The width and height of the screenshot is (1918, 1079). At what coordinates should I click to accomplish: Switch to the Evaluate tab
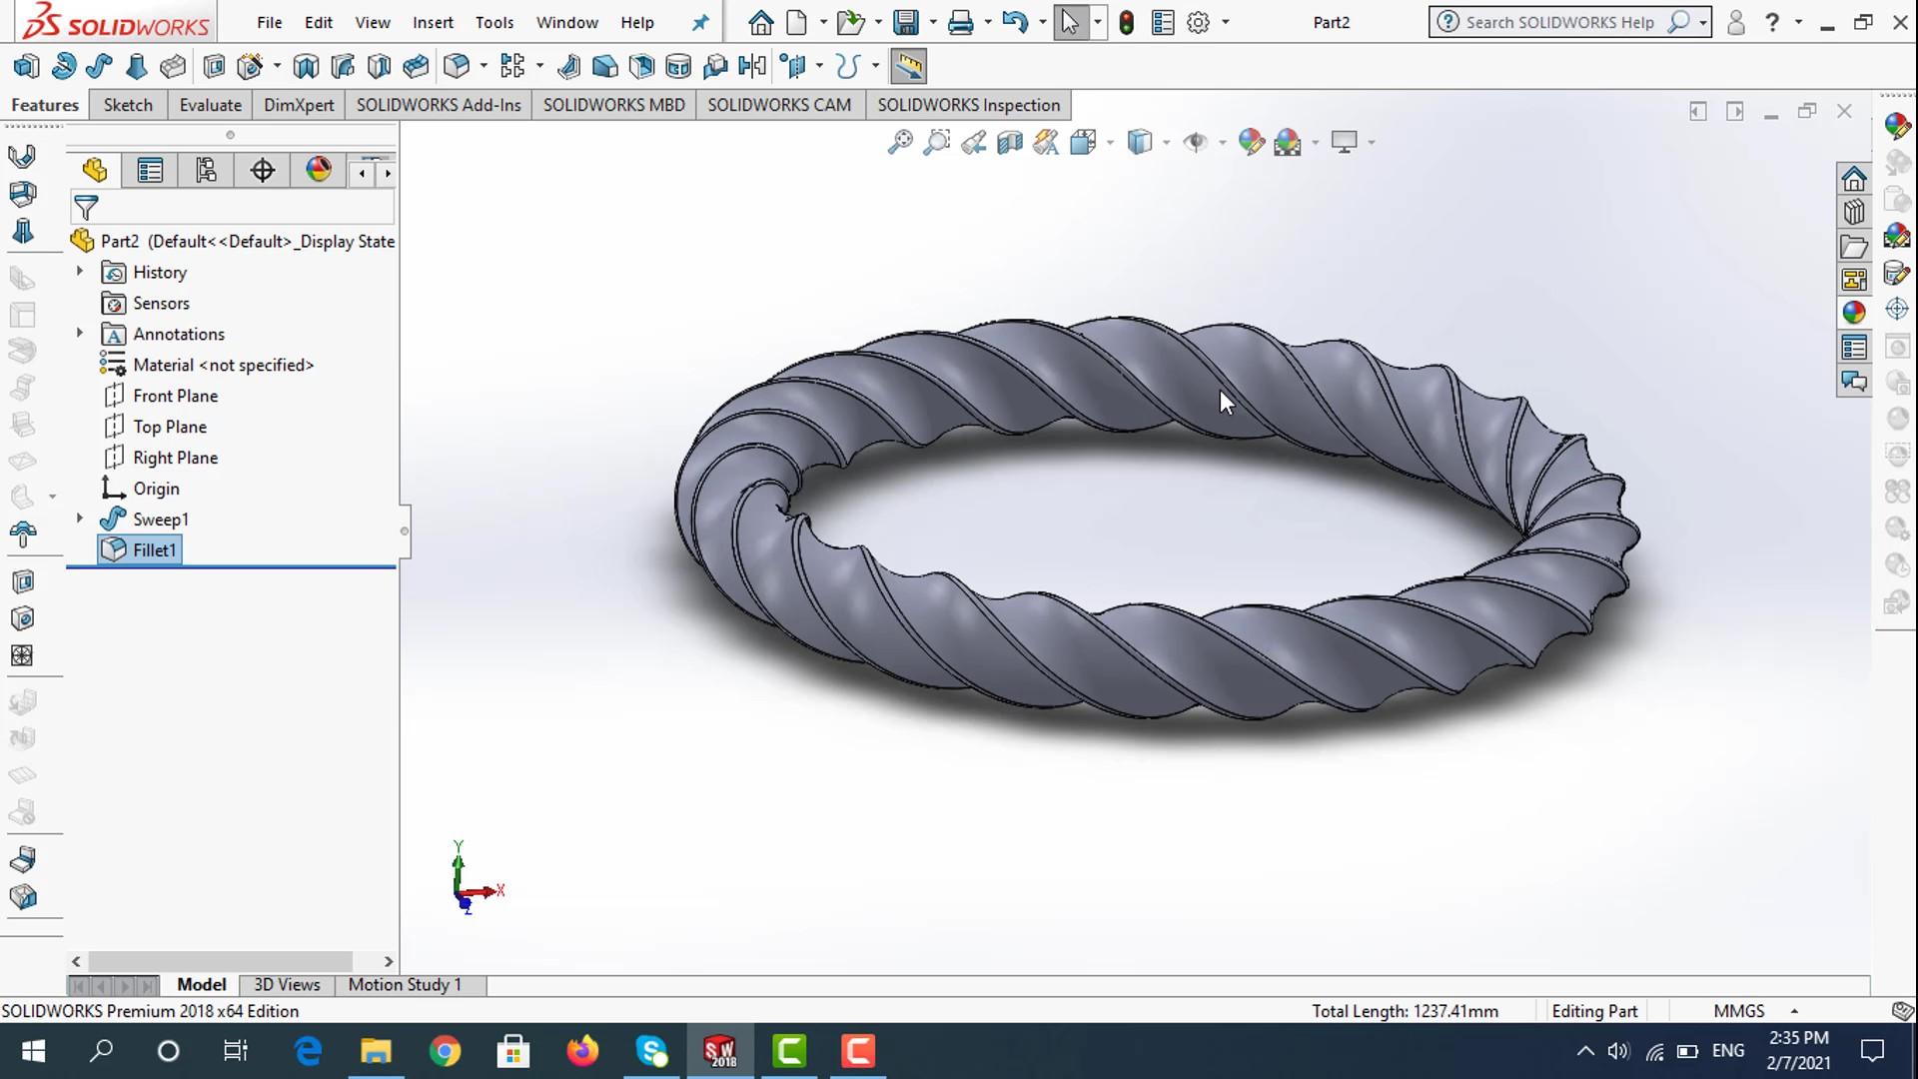point(210,105)
